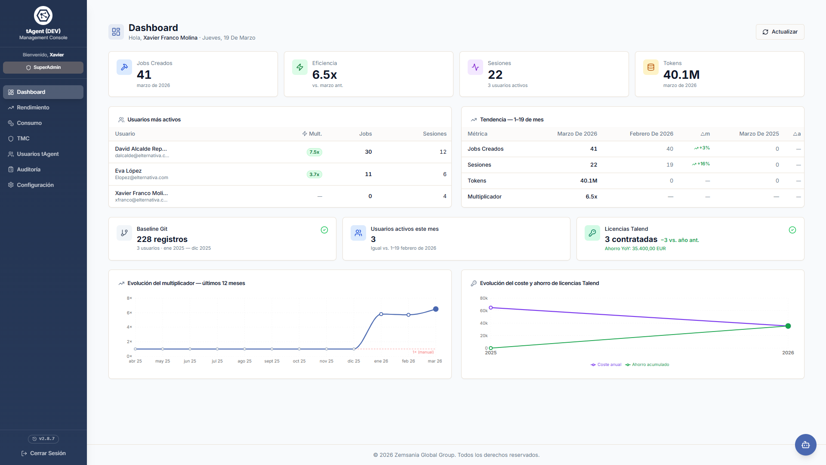826x465 pixels.
Task: Click the +3% change indicator
Action: coord(702,148)
